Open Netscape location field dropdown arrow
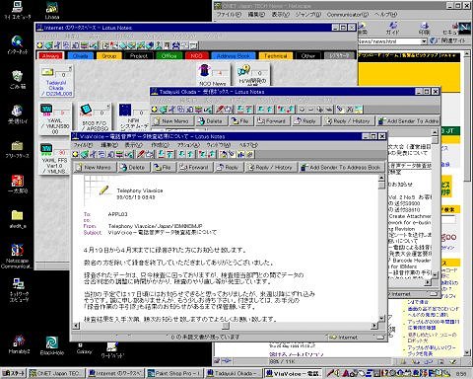Screen dimensions: 473x379 pos(424,41)
